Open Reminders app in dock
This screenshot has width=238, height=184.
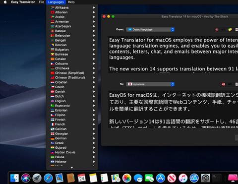pos(104,178)
